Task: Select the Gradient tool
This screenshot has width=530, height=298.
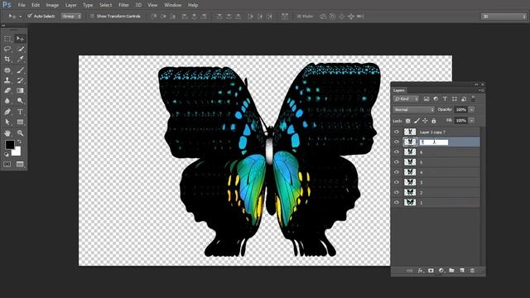Action: pos(20,90)
